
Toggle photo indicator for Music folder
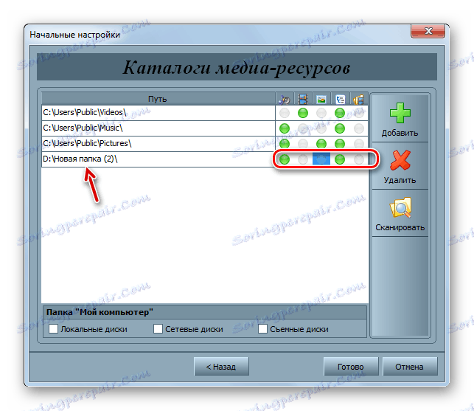(321, 128)
